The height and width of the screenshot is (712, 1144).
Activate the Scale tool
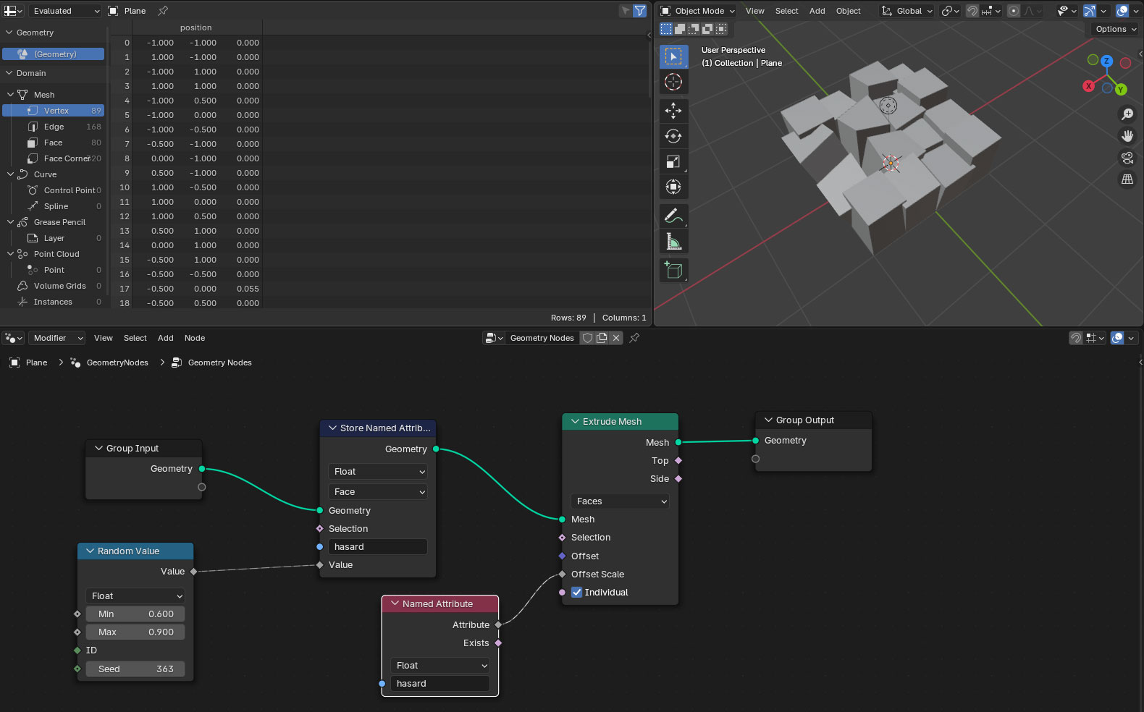click(673, 161)
